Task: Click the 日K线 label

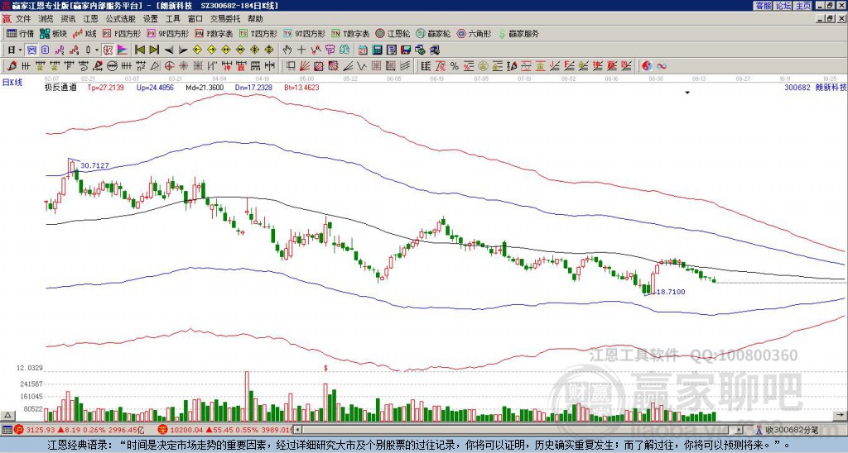Action: pos(12,82)
